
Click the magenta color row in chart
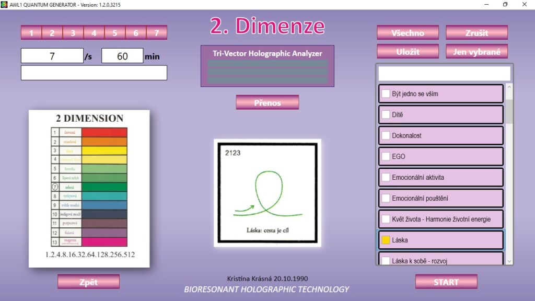104,242
